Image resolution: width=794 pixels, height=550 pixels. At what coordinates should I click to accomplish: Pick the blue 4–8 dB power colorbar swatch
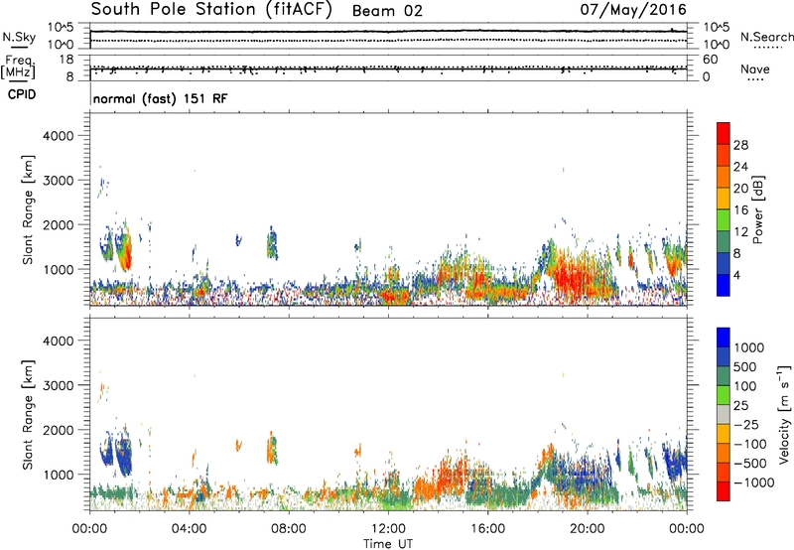click(x=724, y=264)
